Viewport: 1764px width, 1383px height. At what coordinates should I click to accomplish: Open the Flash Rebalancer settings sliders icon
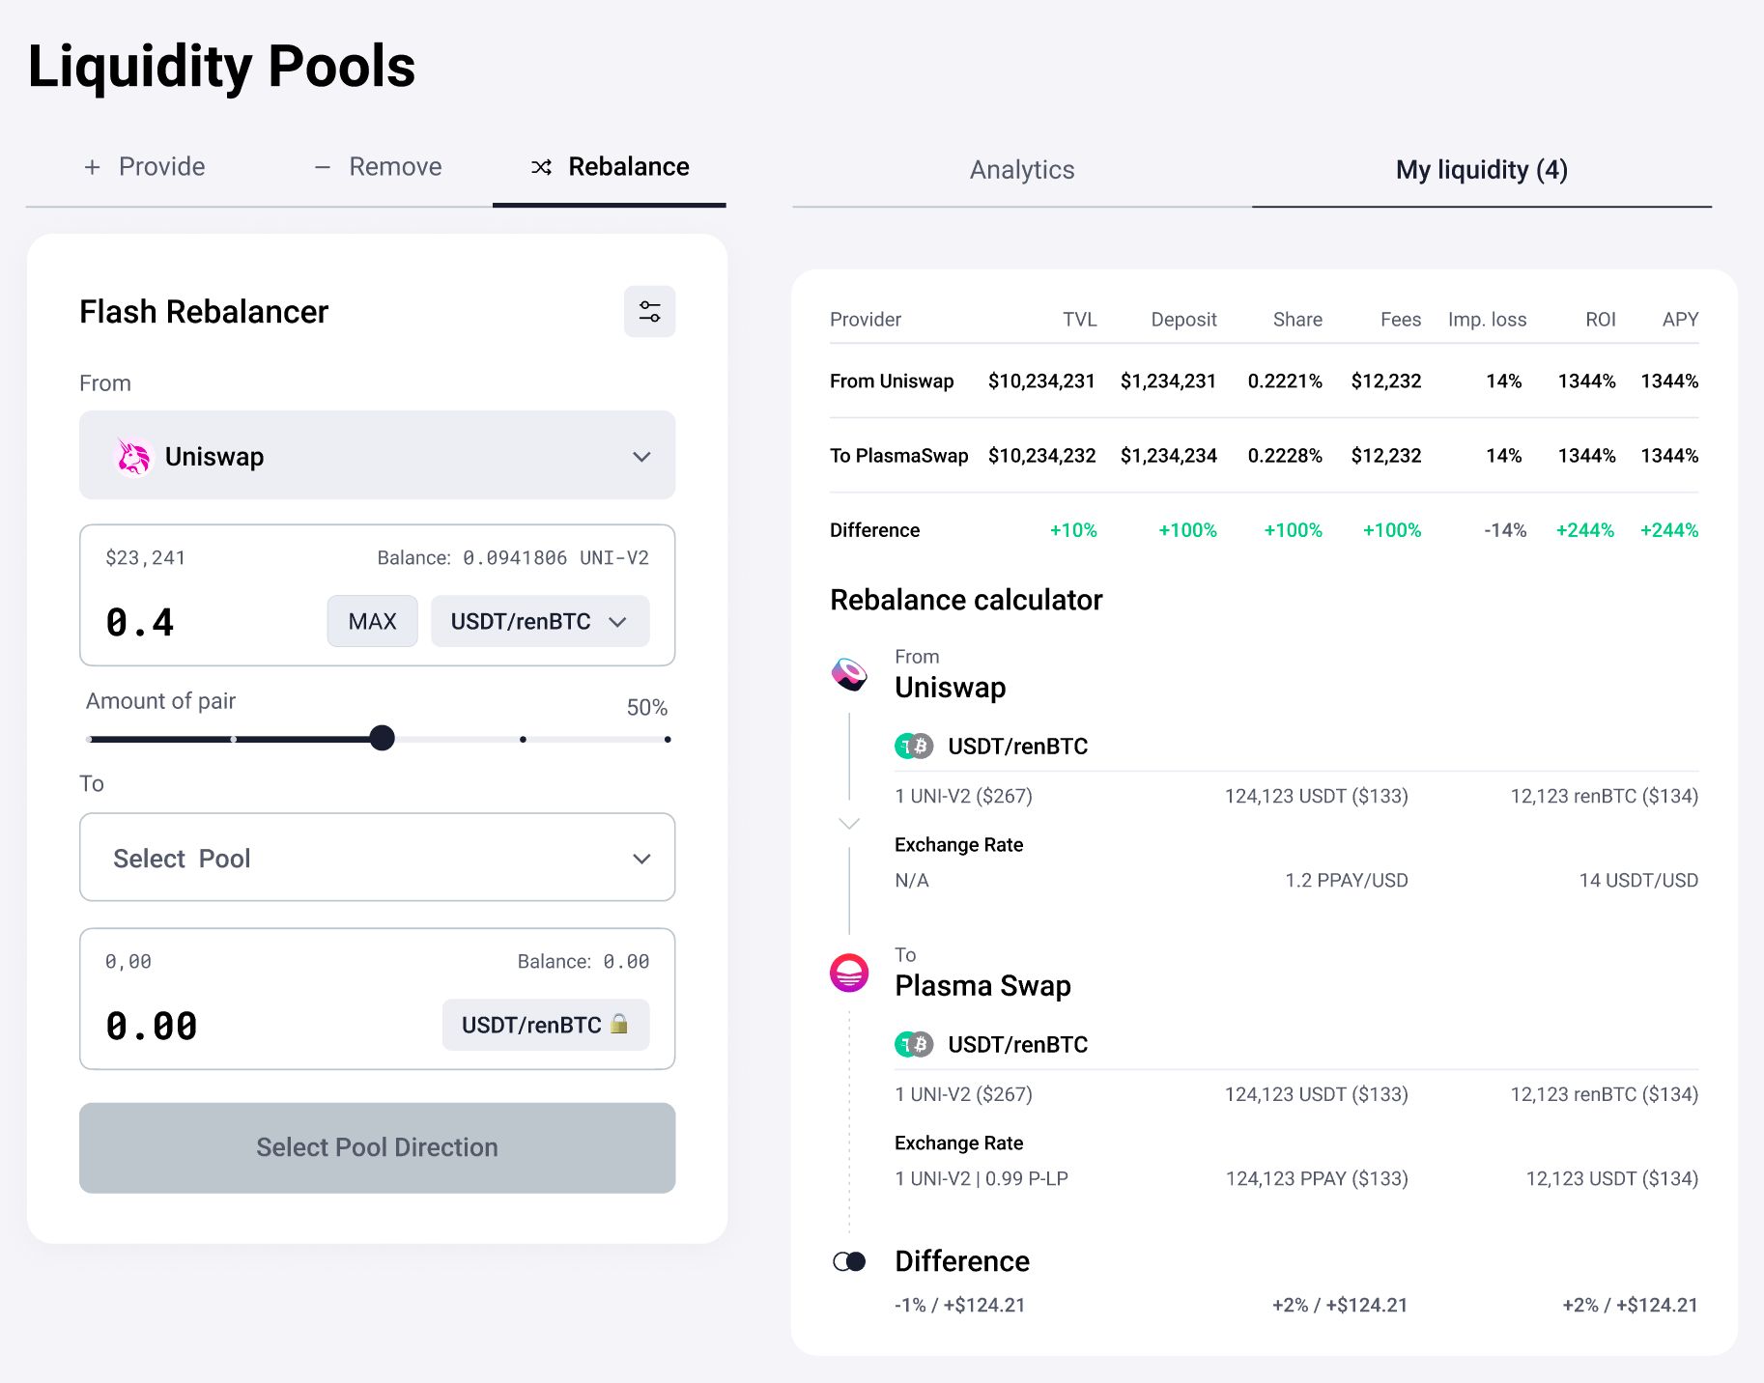649,312
